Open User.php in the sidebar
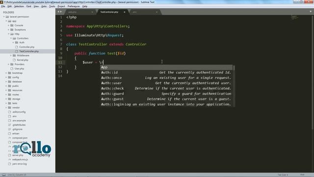This screenshot has height=177, width=314. 19,69
